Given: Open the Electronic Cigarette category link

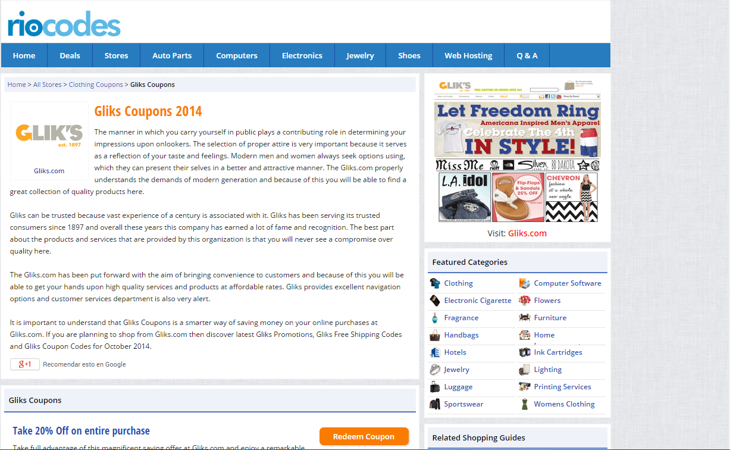Looking at the screenshot, I should pos(478,301).
